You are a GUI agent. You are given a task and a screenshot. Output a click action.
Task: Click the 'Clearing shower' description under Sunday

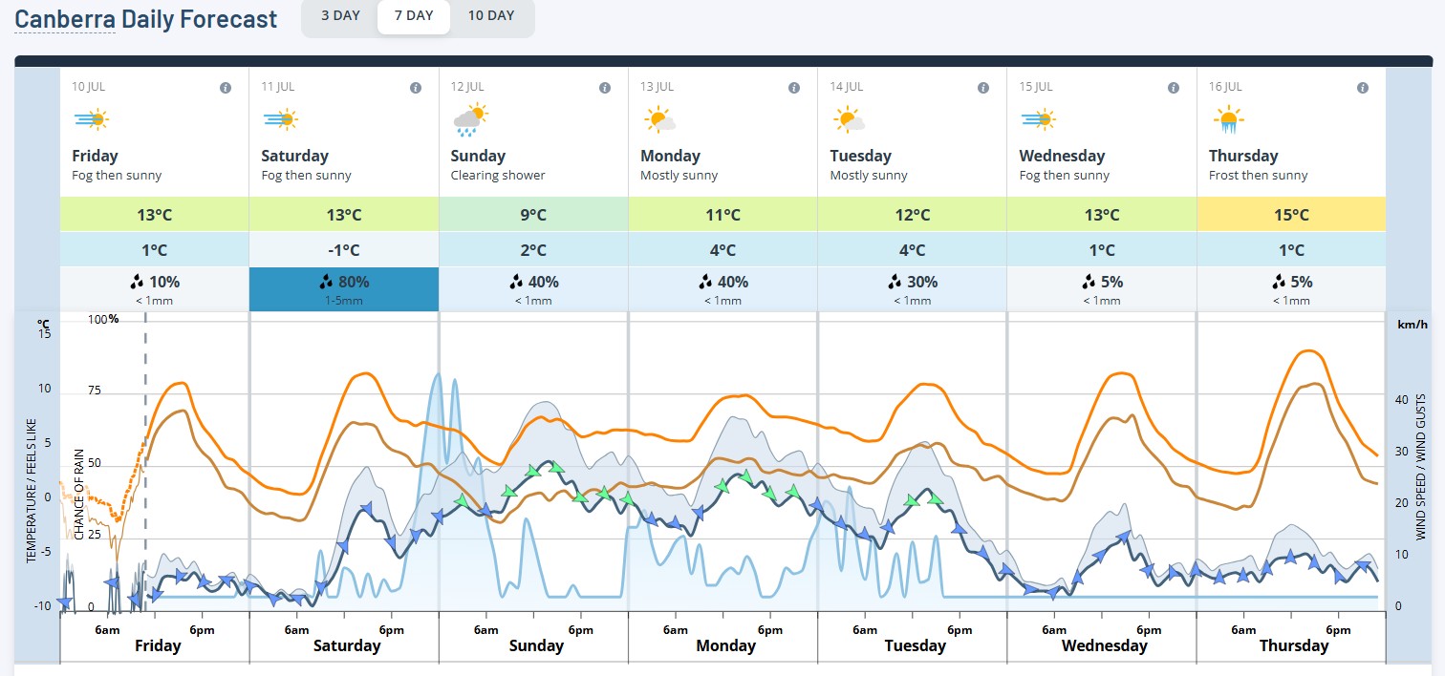498,176
